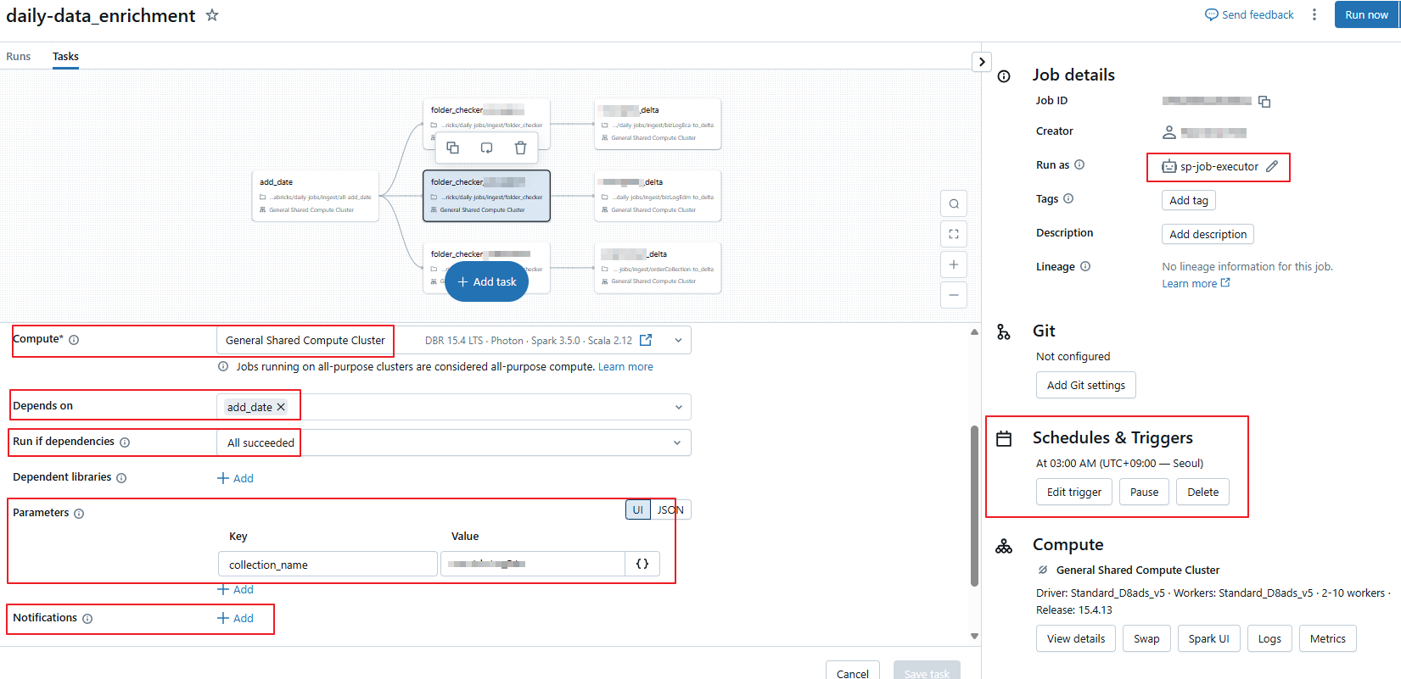1401x679 pixels.
Task: Click the Swap compute button
Action: (x=1146, y=638)
